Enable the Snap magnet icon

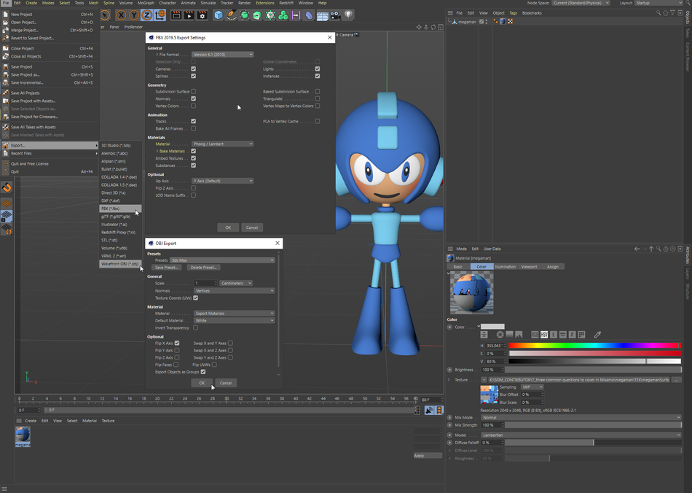(7, 187)
